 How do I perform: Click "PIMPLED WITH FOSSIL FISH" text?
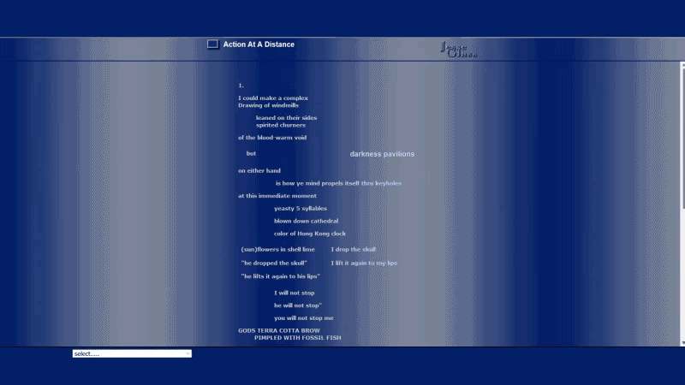point(297,338)
